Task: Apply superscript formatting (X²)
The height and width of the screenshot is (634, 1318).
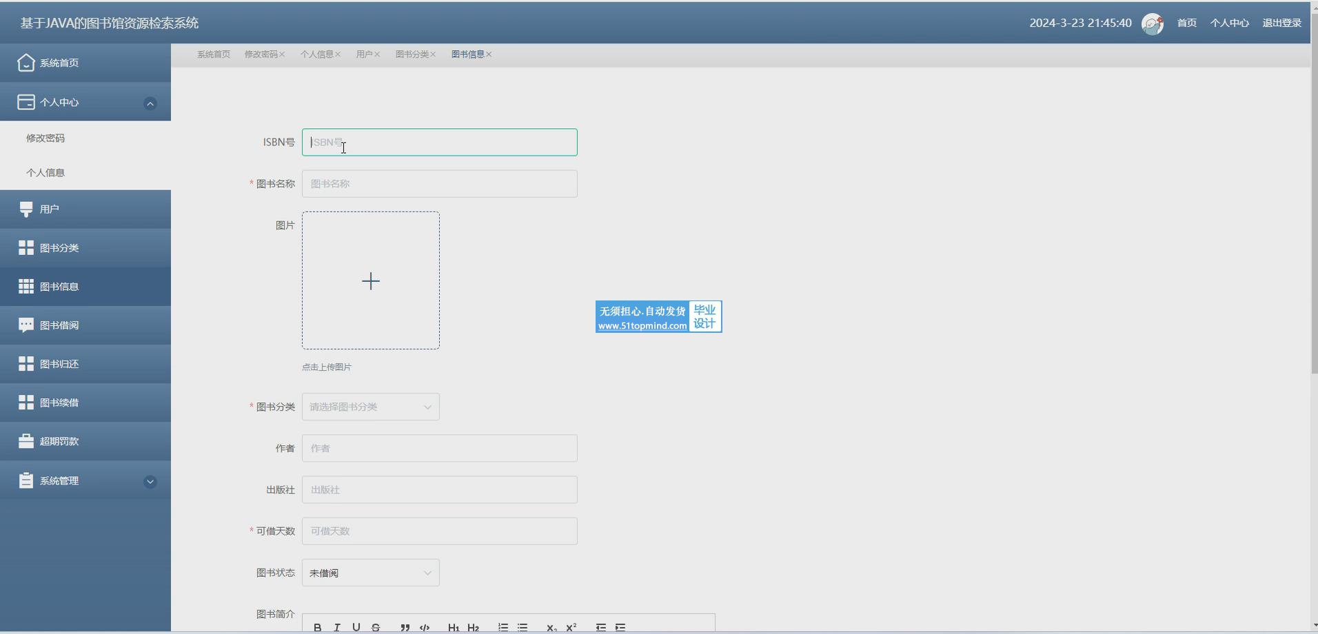Action: coord(571,627)
